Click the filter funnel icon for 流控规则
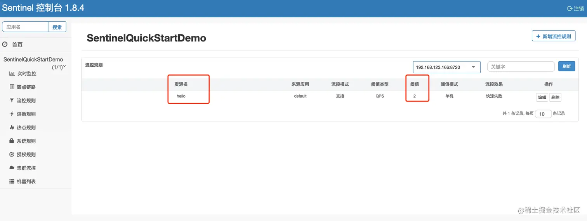587x221 pixels. coord(12,100)
